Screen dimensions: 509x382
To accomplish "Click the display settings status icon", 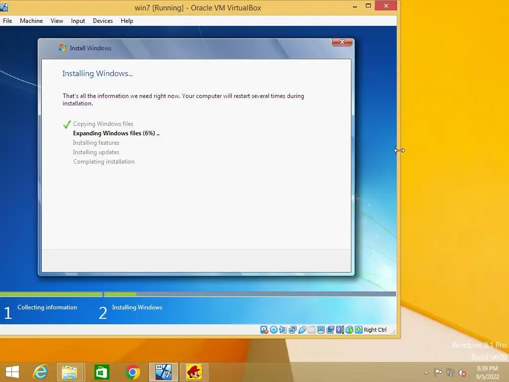I will pyautogui.click(x=321, y=330).
